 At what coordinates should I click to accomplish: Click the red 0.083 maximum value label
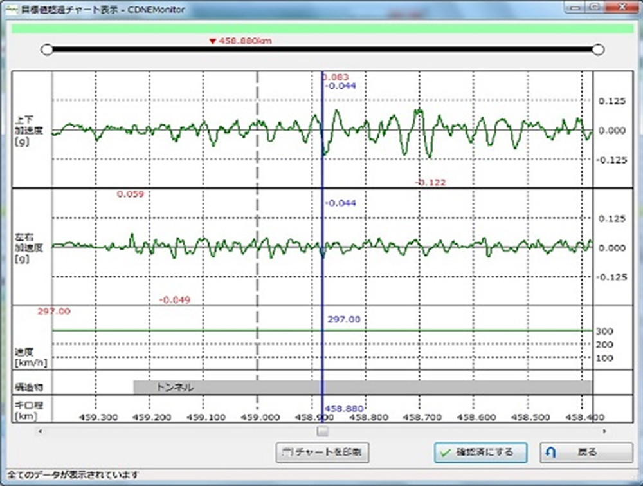335,77
